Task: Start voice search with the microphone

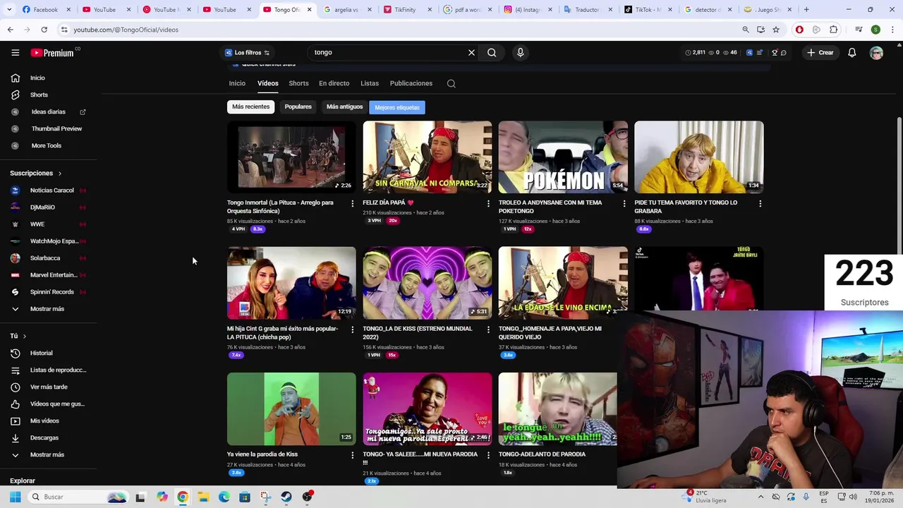Action: pyautogui.click(x=520, y=52)
